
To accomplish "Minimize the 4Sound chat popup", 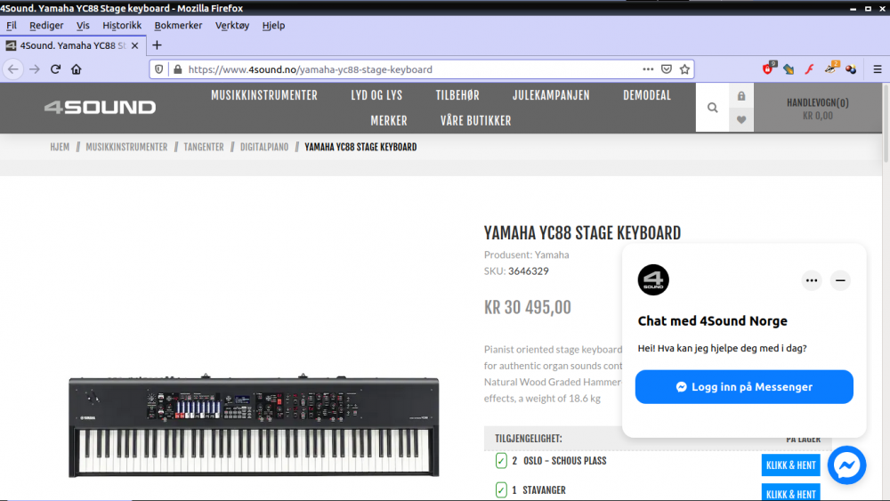I will (x=841, y=280).
